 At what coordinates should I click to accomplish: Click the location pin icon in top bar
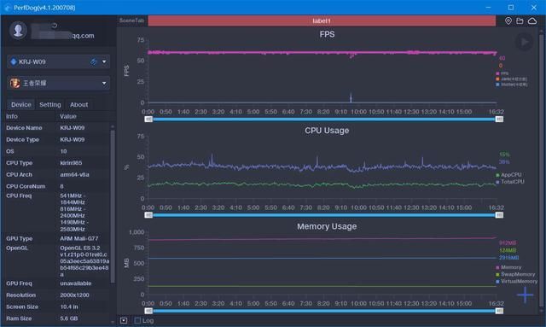[508, 20]
